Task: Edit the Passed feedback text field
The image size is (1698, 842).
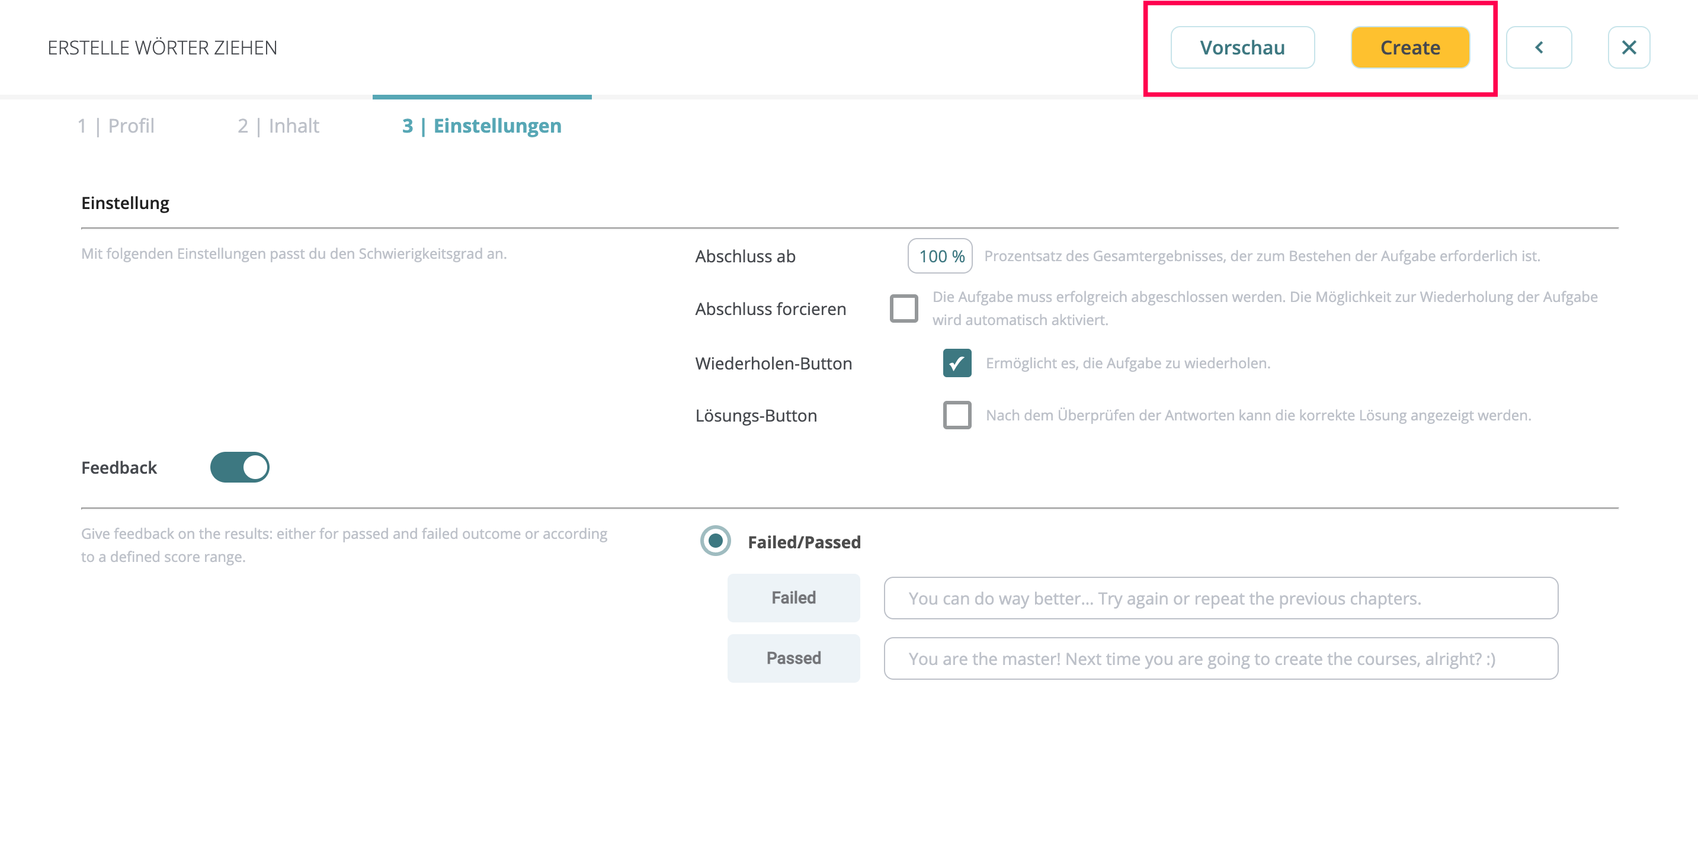Action: tap(1220, 658)
